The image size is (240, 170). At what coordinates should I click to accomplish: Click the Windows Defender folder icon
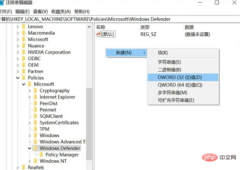[35, 148]
